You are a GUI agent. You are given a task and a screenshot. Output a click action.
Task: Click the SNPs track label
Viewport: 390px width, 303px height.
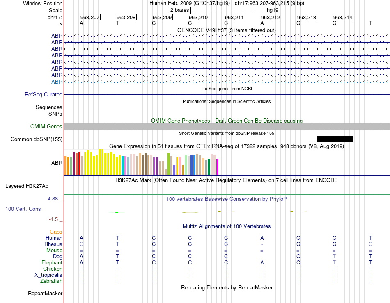click(55, 114)
